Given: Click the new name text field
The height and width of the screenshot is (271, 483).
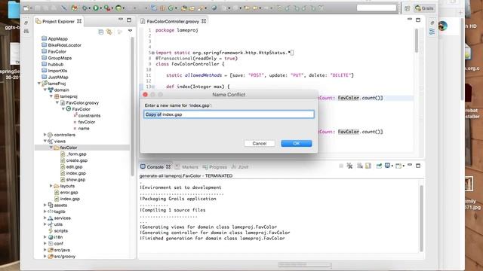Looking at the screenshot, I should pos(229,114).
